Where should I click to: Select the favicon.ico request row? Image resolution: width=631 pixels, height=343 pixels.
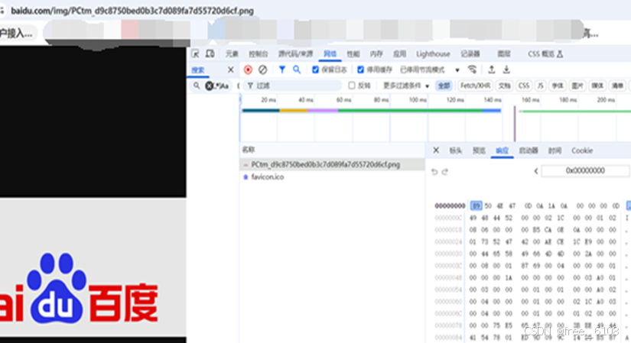(x=333, y=177)
